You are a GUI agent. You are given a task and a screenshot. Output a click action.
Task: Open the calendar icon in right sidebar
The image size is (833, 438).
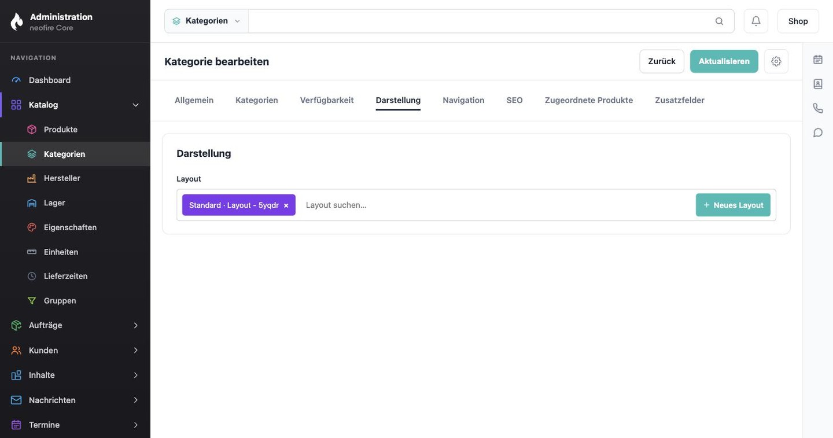click(x=818, y=60)
